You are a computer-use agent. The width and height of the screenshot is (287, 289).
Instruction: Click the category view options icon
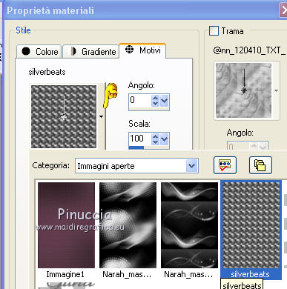coord(225,165)
